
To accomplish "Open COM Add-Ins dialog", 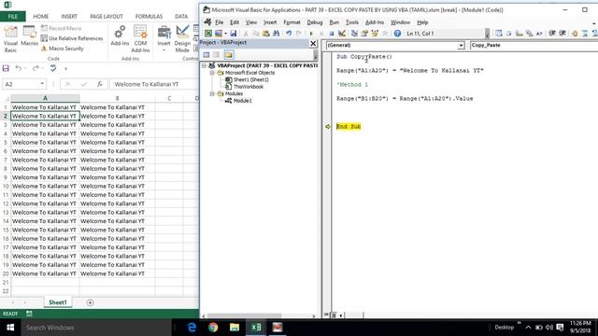I will (140, 39).
